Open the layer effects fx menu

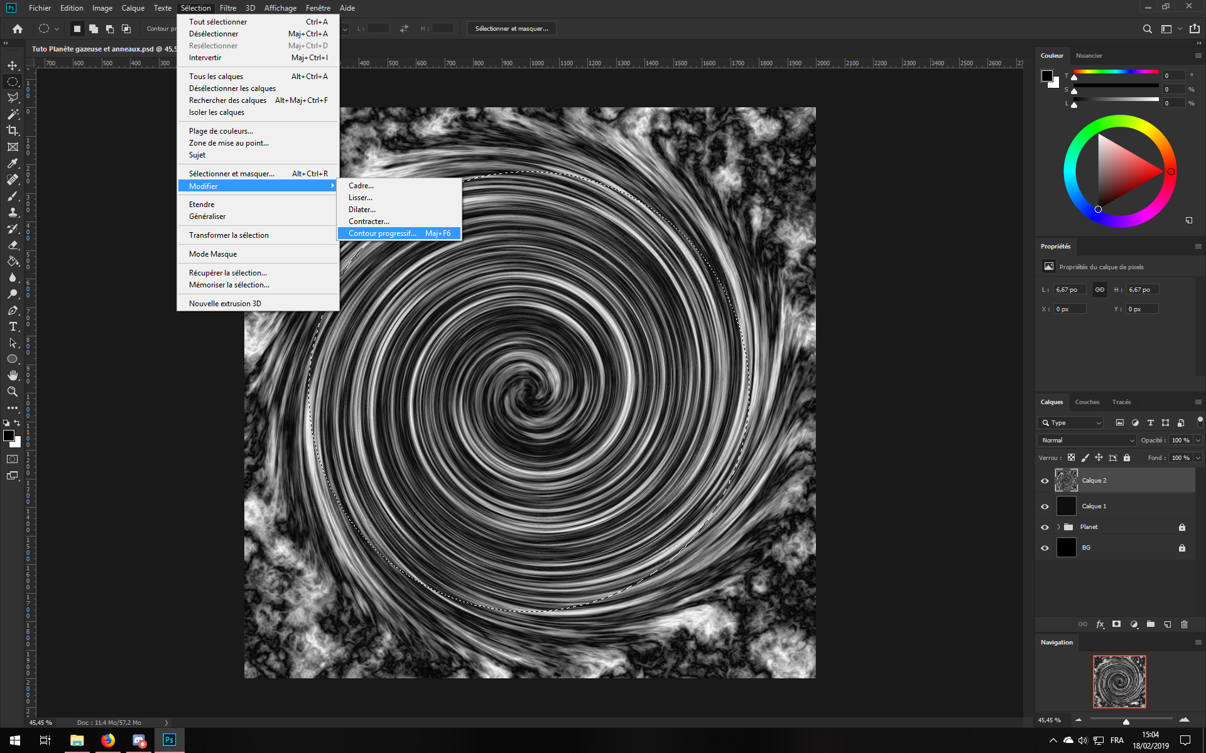tap(1100, 624)
